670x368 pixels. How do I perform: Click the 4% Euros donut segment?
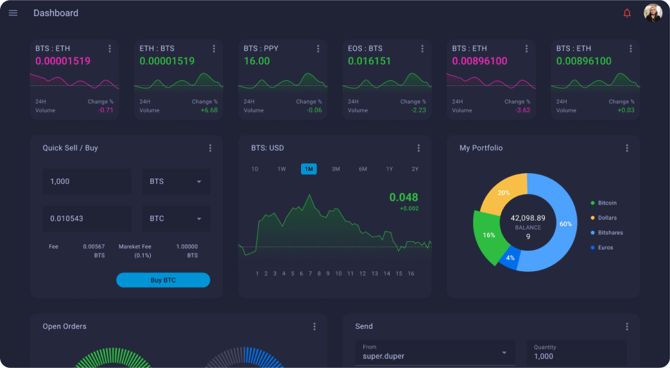tap(510, 258)
